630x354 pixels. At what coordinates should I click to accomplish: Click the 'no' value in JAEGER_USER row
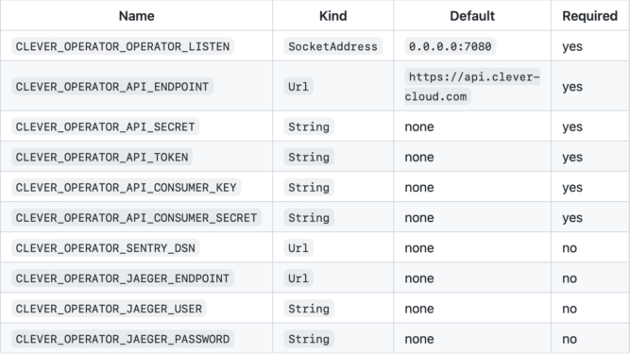point(570,309)
